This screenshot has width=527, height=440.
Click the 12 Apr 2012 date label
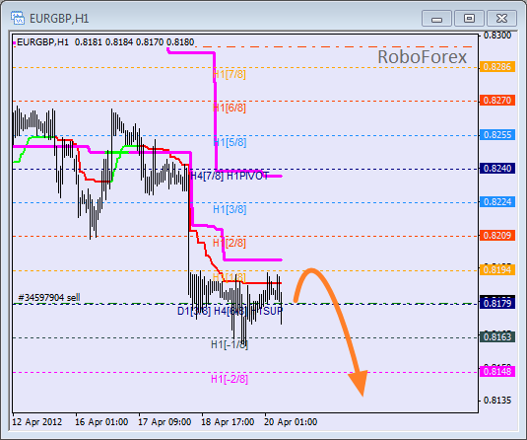(x=37, y=422)
